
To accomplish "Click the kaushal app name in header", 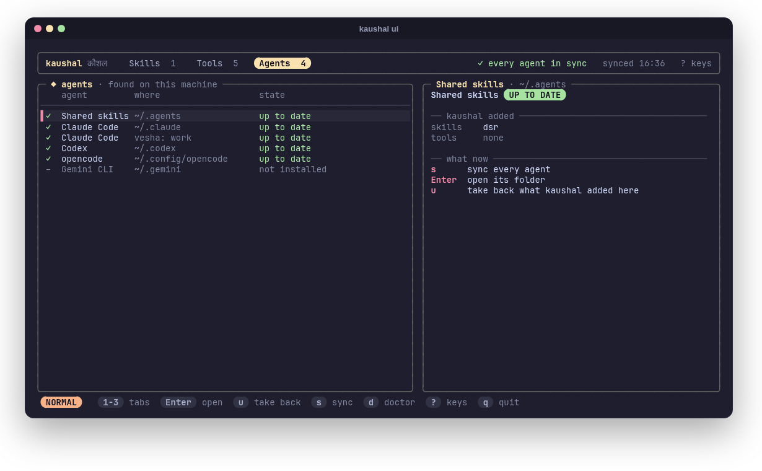I will (x=64, y=63).
